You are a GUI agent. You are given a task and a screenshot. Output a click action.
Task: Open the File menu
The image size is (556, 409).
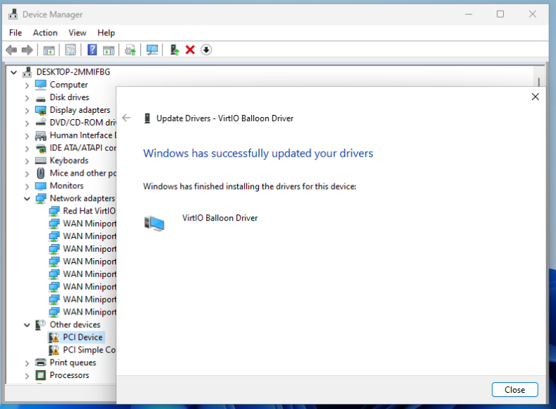[16, 32]
